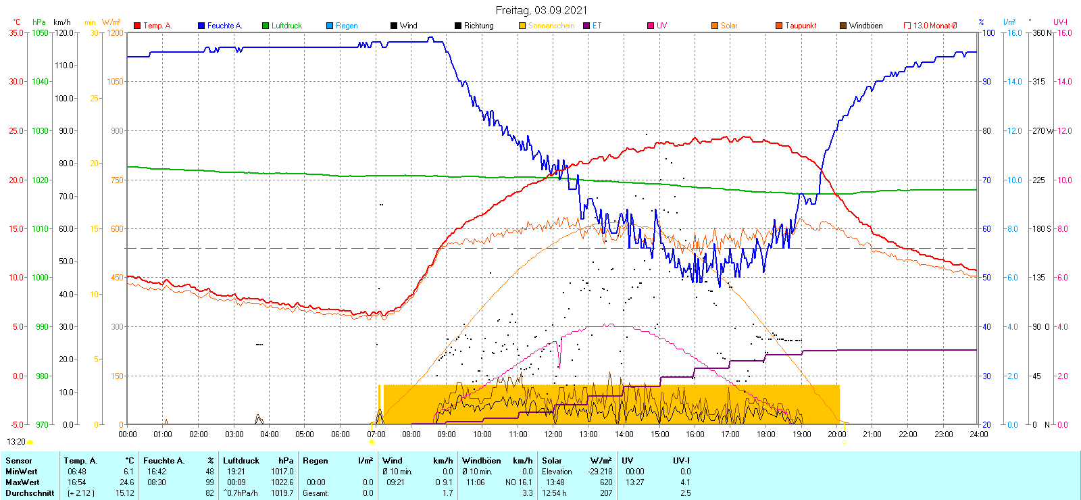
Task: Click the sunset sun icon below 20:00
Action: coord(845,442)
